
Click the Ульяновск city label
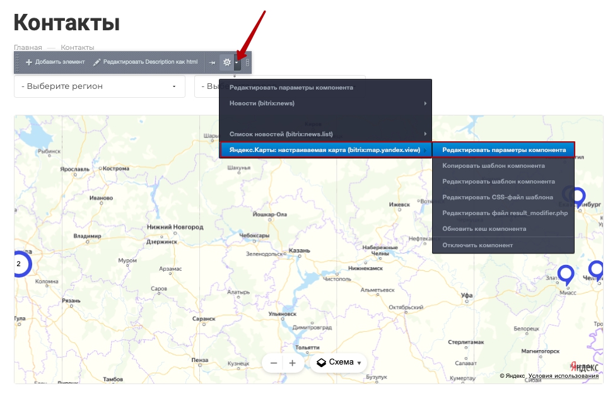tap(283, 313)
